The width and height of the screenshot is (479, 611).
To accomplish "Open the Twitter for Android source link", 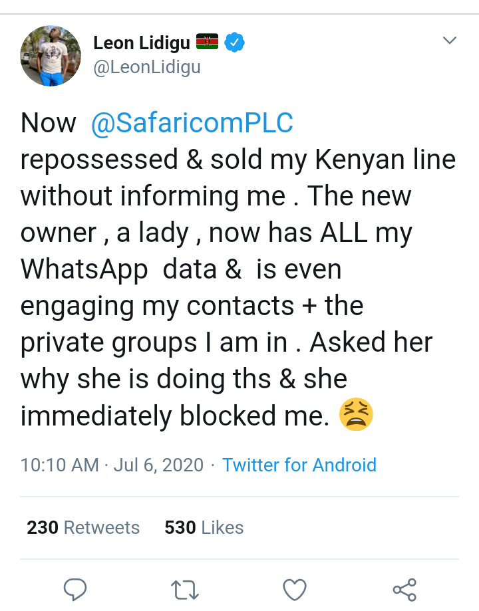I will (299, 465).
